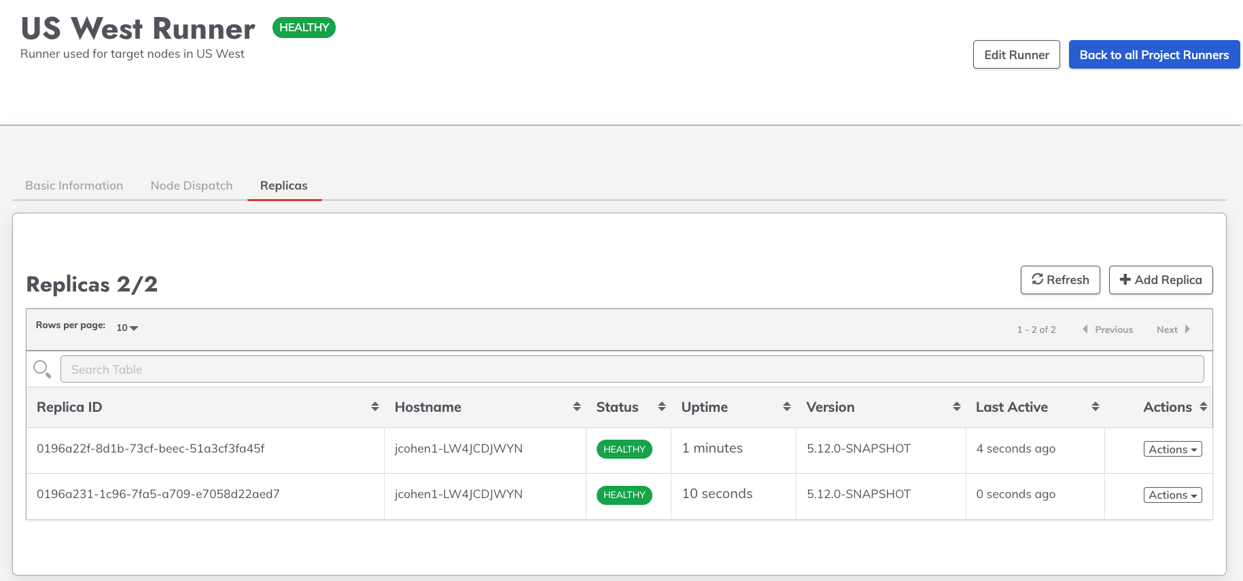Click the Edit Runner button
Viewport: 1243px width, 581px height.
pos(1016,55)
